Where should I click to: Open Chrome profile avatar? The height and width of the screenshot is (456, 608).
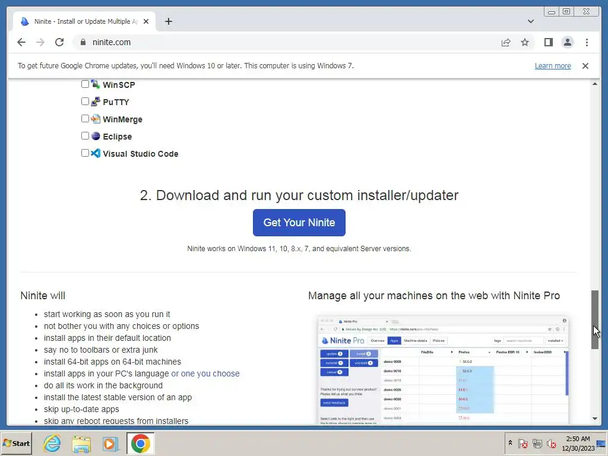pos(567,42)
